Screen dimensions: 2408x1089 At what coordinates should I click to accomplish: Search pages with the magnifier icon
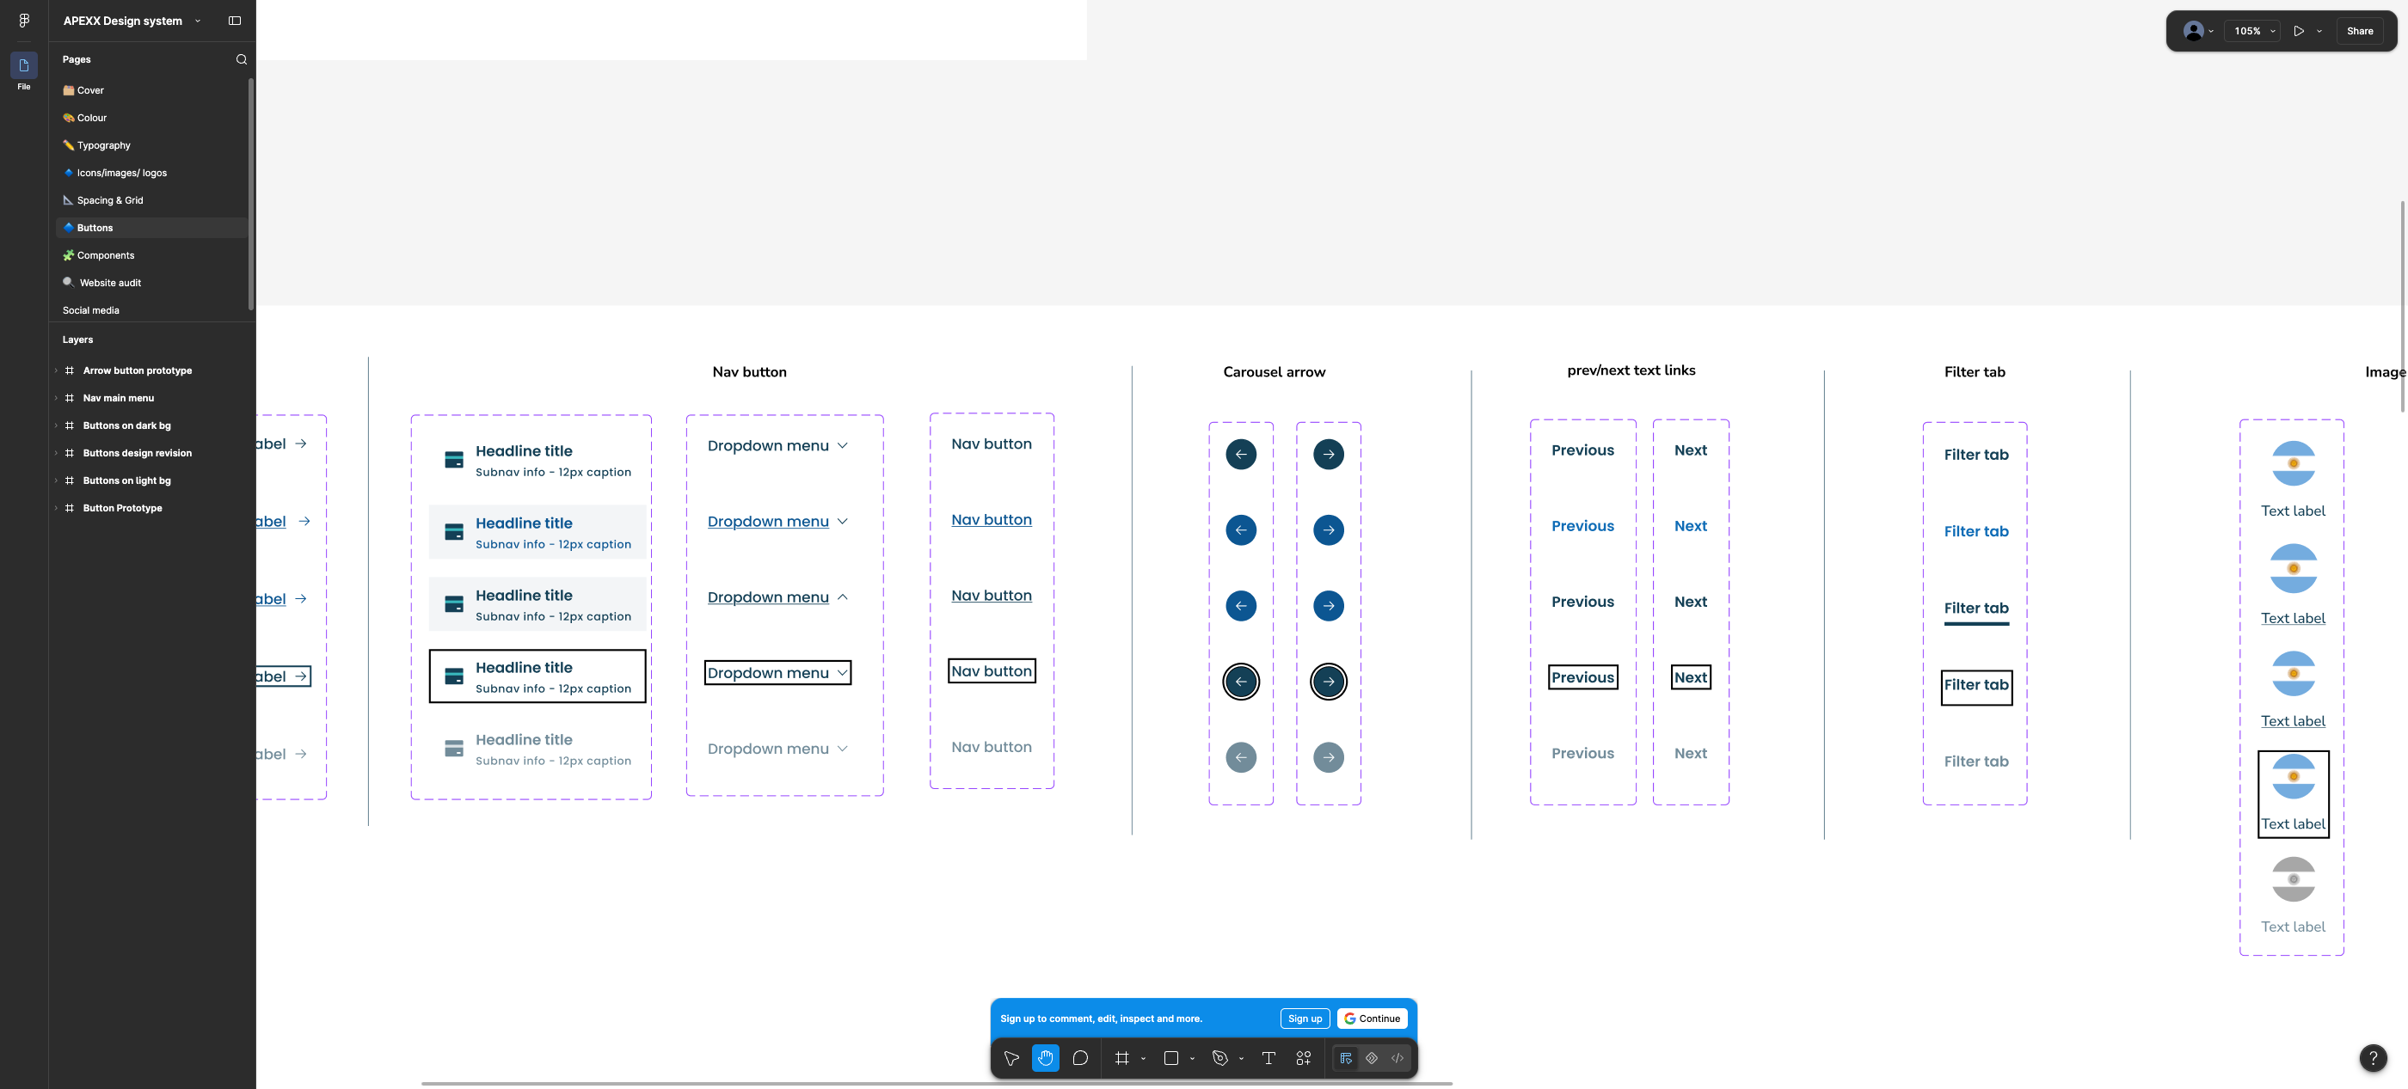(x=241, y=60)
